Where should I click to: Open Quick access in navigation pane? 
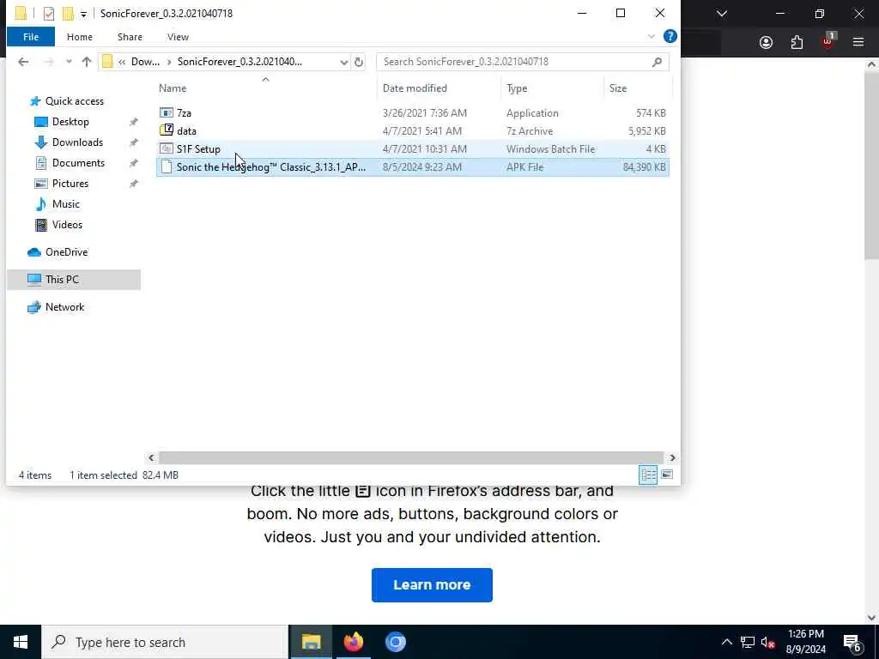point(74,101)
